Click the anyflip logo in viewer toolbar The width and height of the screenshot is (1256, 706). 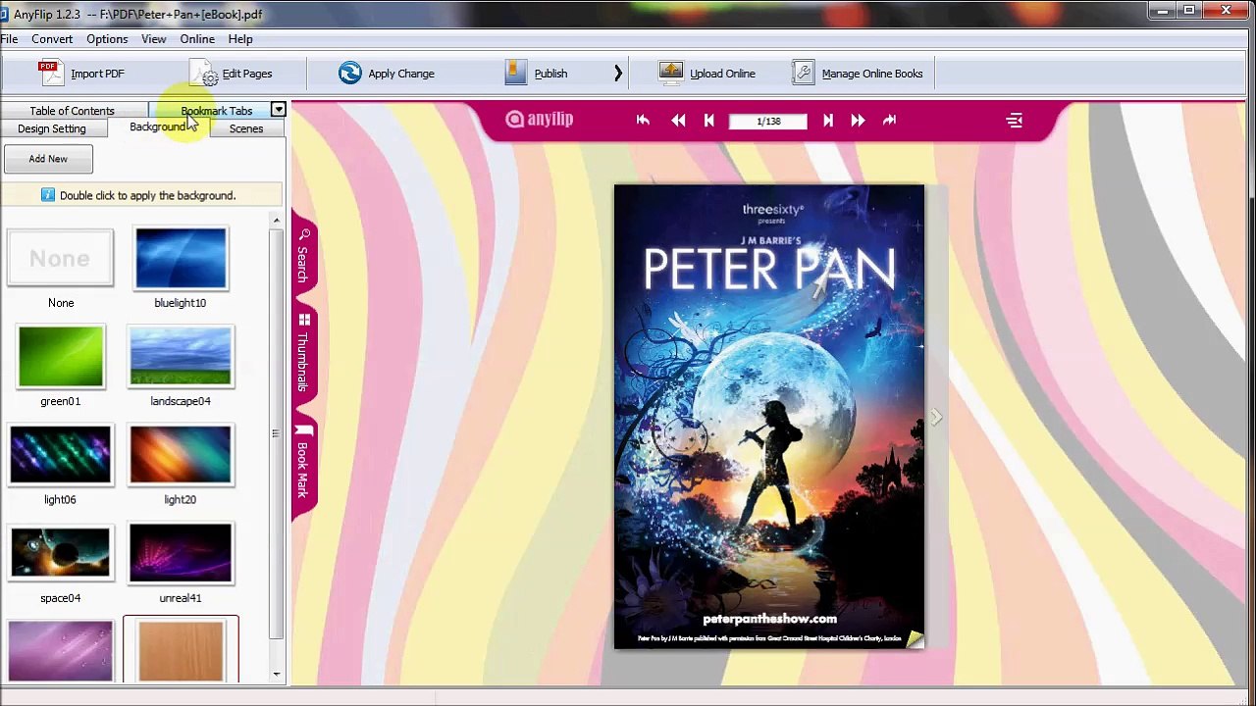coord(539,120)
